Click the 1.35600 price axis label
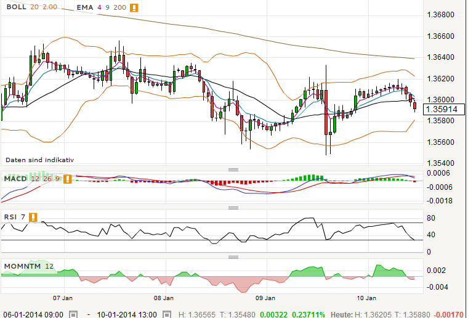468x318 pixels. tap(440, 142)
